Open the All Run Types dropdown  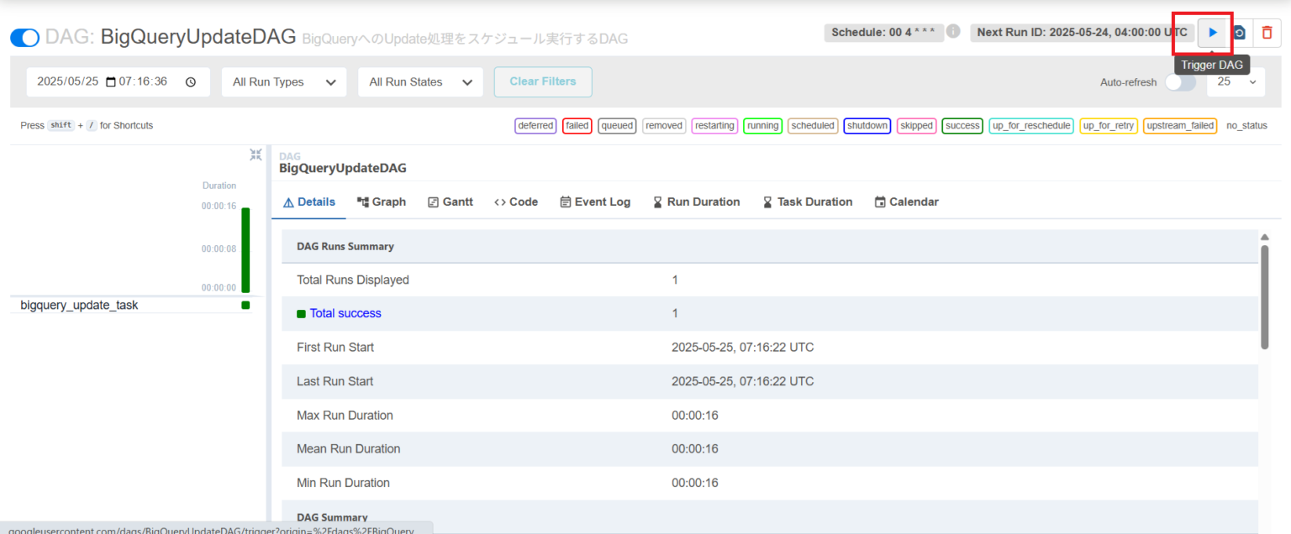point(283,81)
